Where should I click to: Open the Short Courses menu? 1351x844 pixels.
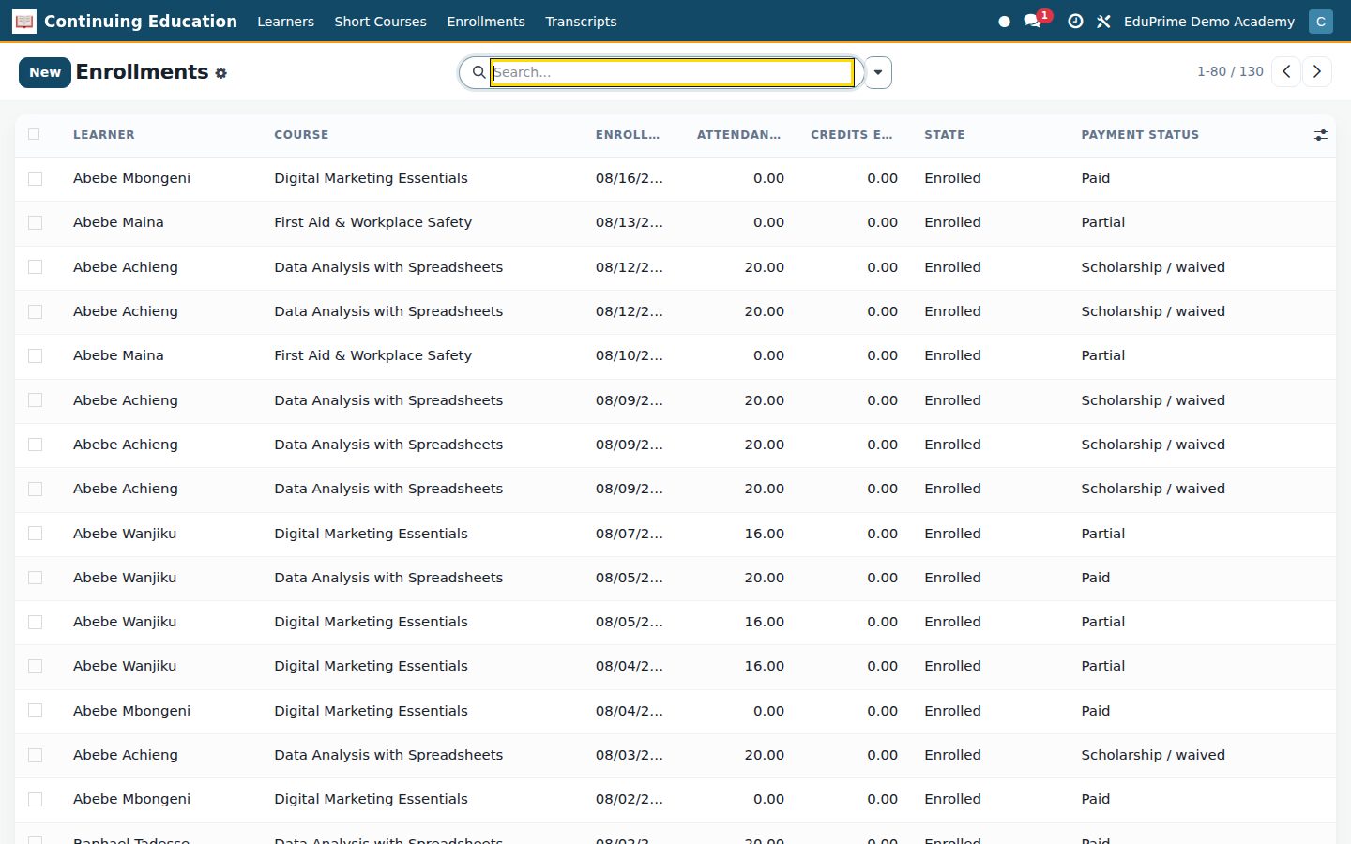point(381,22)
